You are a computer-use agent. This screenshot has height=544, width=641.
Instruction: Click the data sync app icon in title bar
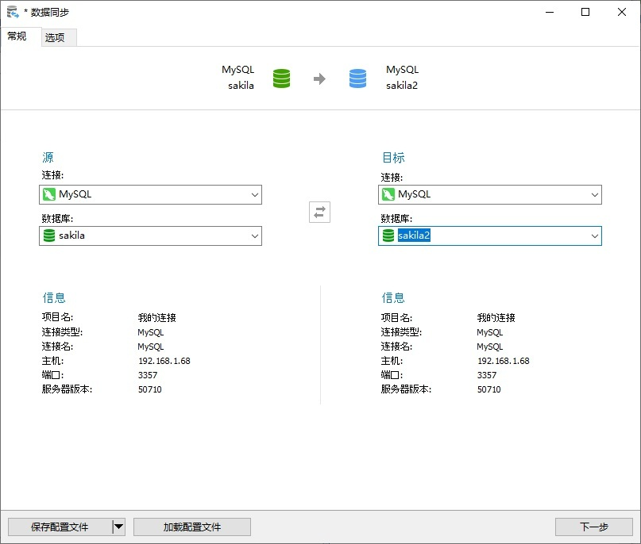[13, 12]
